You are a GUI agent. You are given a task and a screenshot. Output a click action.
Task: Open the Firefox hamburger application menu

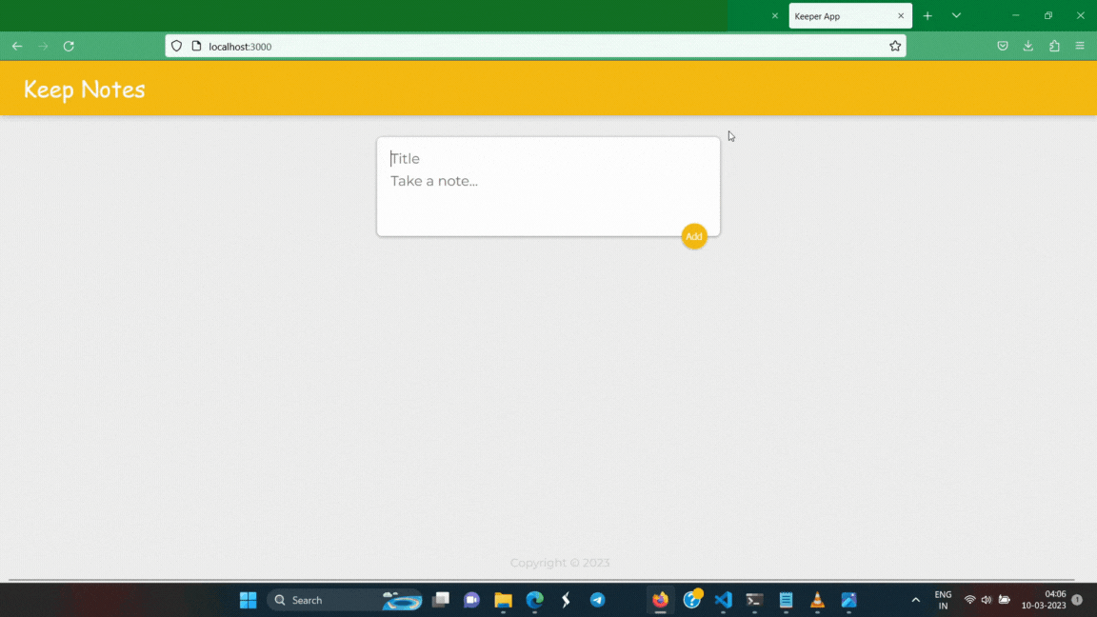click(1080, 46)
